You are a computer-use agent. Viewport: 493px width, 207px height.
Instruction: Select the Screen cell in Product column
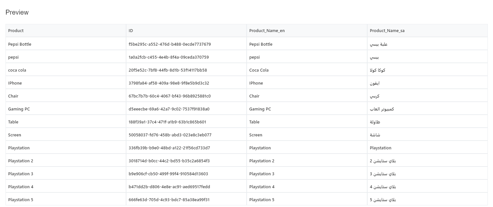click(x=15, y=135)
